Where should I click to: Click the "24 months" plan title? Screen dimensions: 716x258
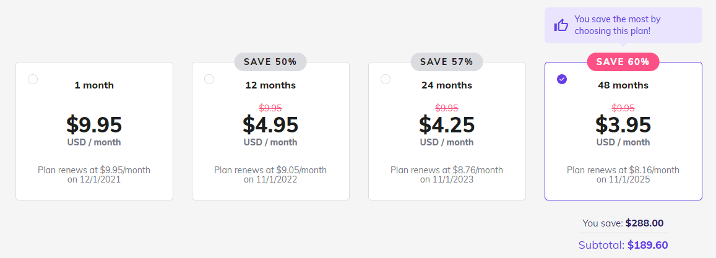point(447,85)
